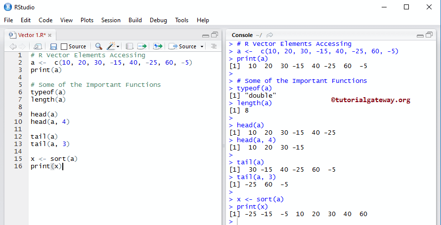Show document outline icon
The height and width of the screenshot is (225, 441).
pos(214,46)
